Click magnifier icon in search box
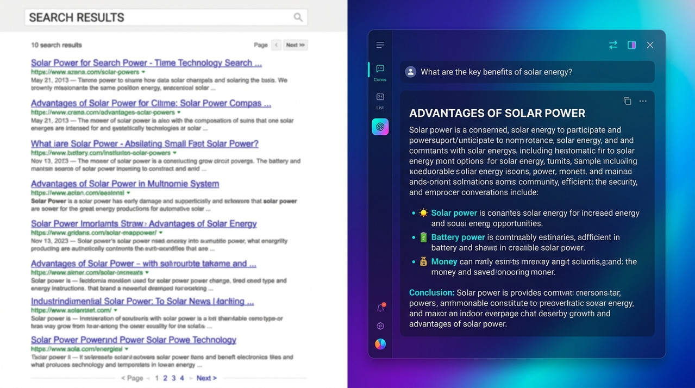The width and height of the screenshot is (695, 388). tap(298, 17)
